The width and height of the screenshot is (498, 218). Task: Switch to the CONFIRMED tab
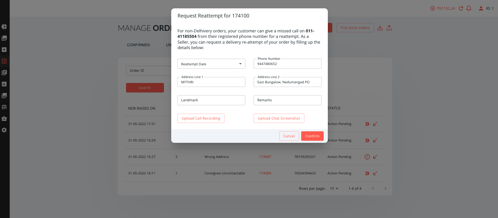[x=138, y=45]
